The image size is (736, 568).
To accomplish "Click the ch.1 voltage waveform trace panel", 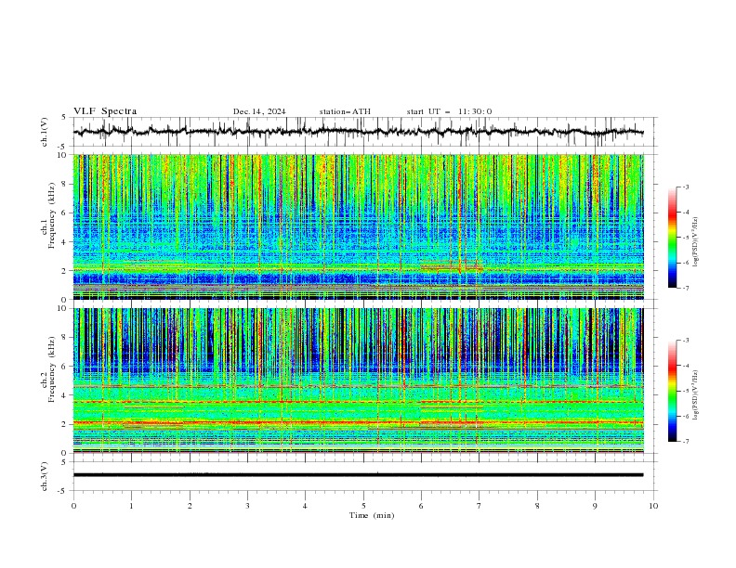I will coord(365,132).
